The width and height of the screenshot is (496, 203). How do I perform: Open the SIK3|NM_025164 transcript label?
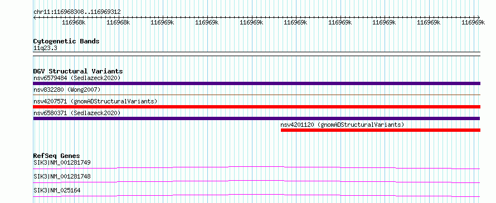[57, 190]
